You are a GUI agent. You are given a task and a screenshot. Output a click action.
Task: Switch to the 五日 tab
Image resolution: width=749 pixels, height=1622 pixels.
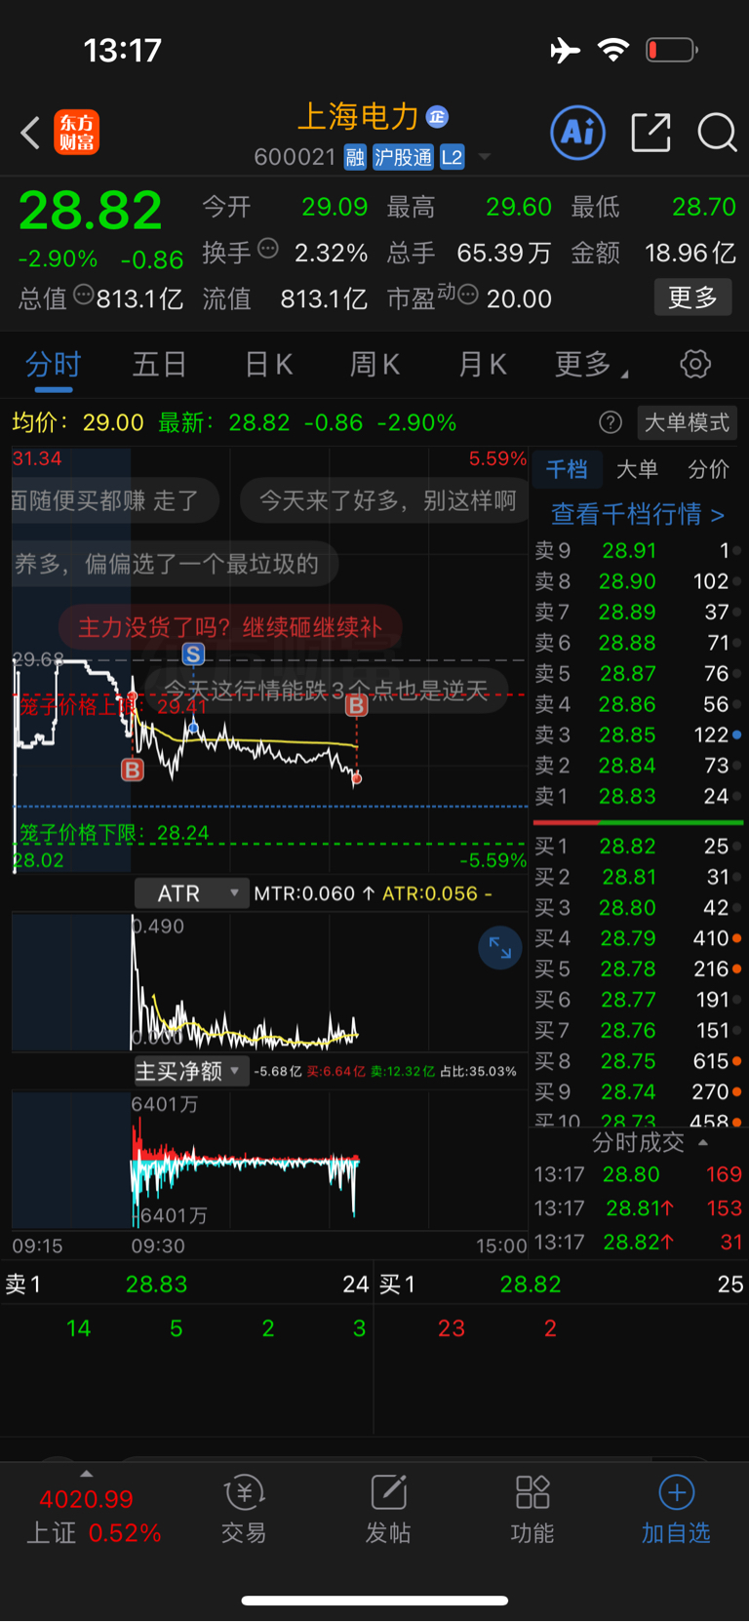[x=160, y=365]
